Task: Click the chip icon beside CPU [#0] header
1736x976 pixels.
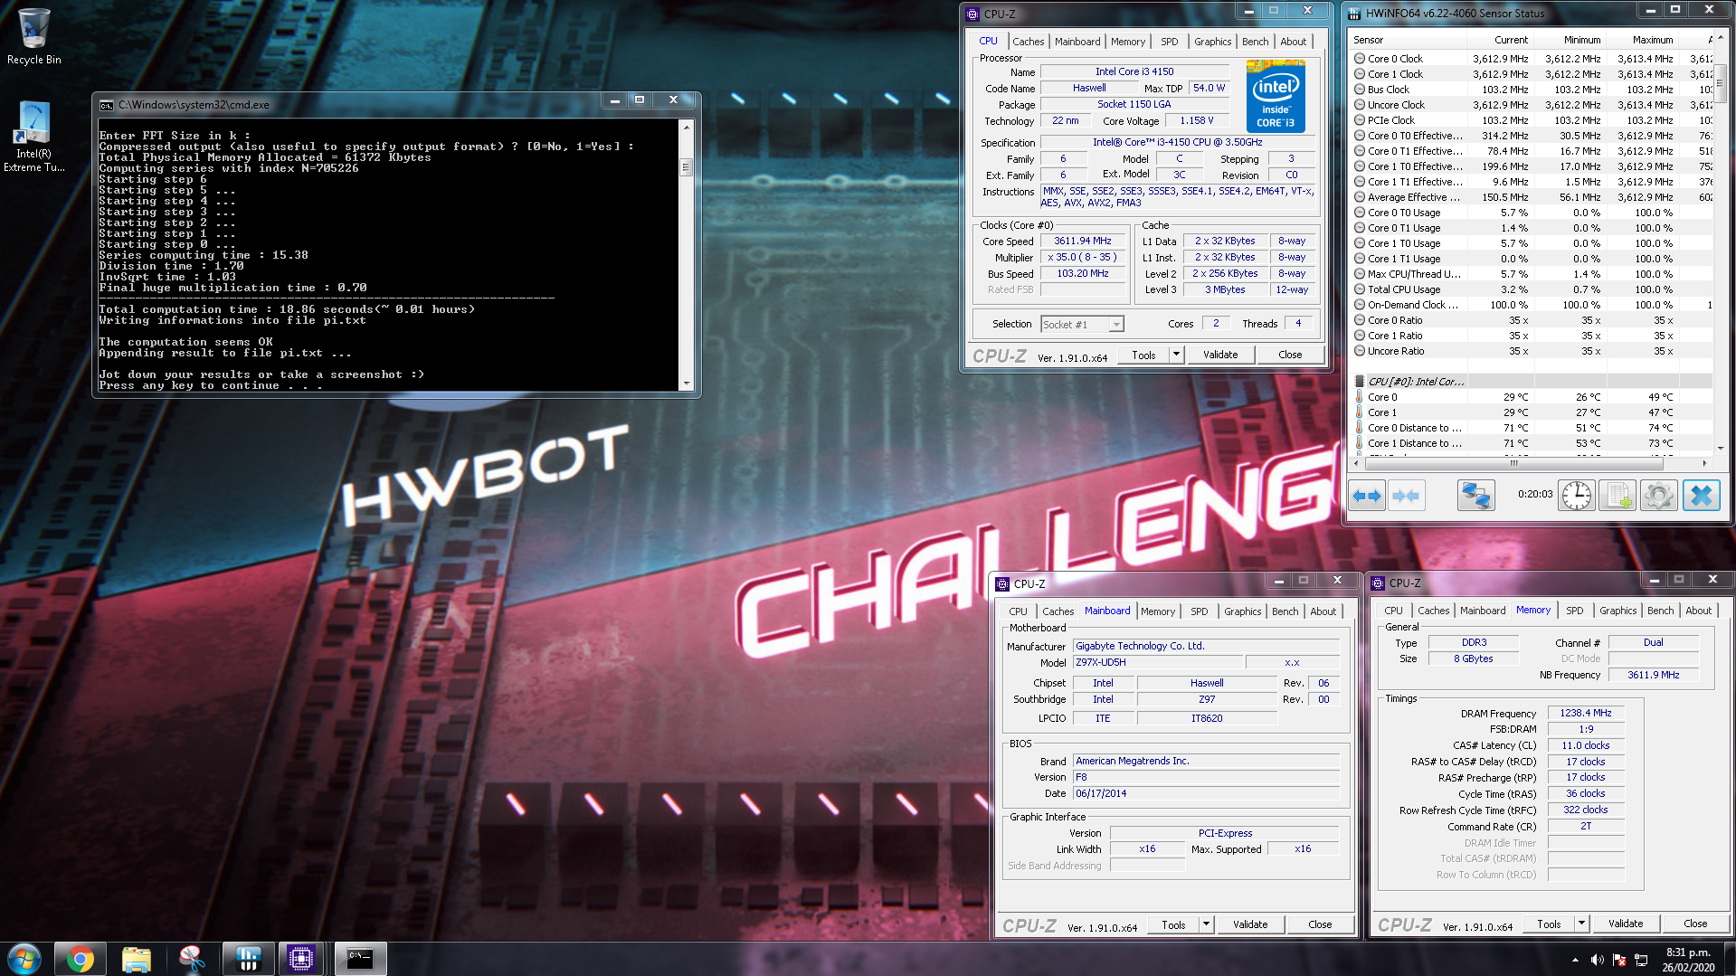Action: pyautogui.click(x=1359, y=382)
